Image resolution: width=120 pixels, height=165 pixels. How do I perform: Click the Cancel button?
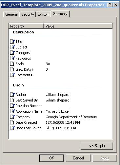click(x=78, y=158)
